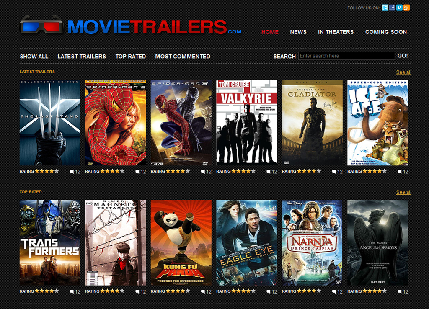Open the Eagle Eye poster

click(x=246, y=243)
